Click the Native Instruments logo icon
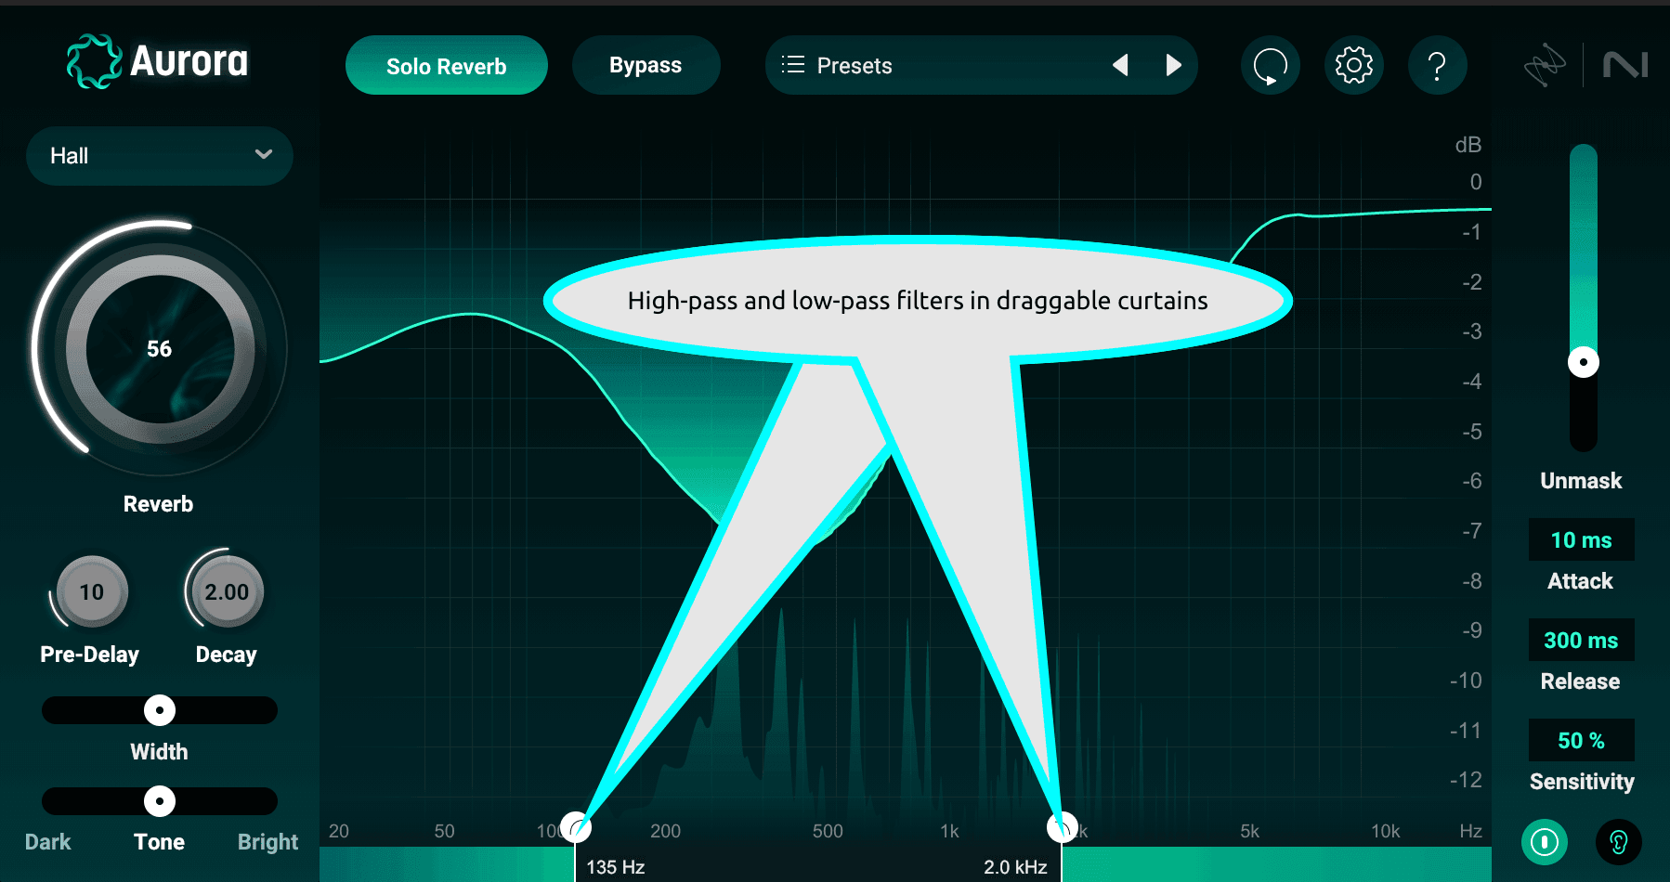The height and width of the screenshot is (882, 1670). pyautogui.click(x=1625, y=65)
